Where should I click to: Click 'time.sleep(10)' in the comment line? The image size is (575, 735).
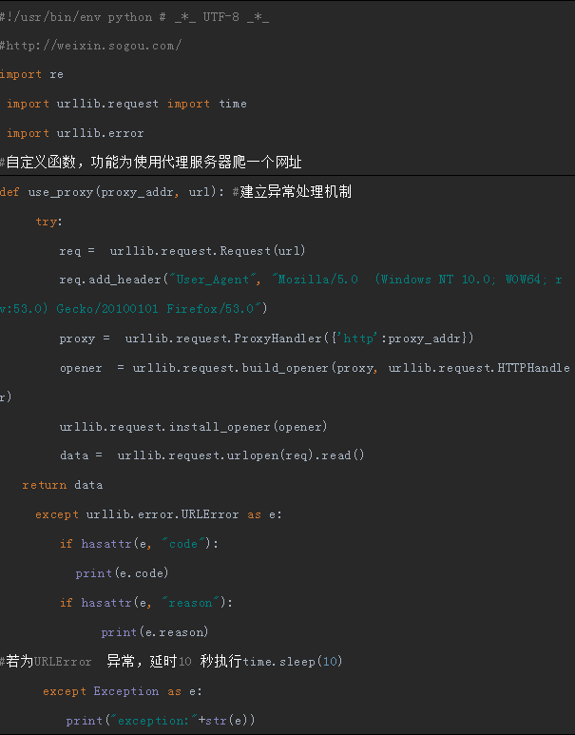[x=293, y=662]
